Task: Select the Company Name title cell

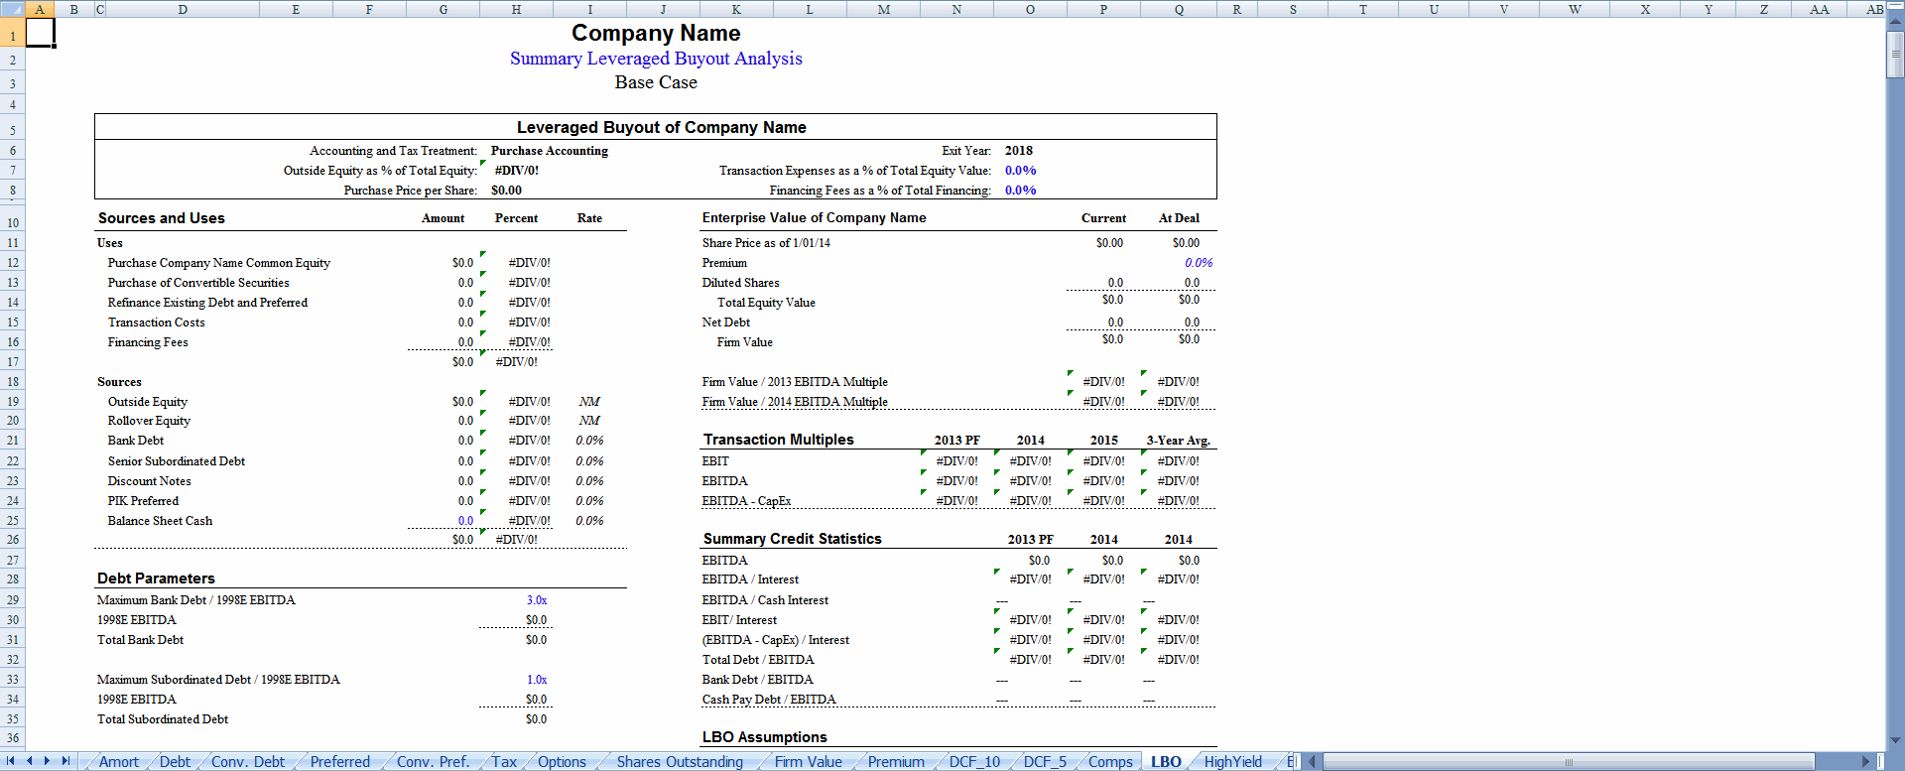Action: click(656, 33)
